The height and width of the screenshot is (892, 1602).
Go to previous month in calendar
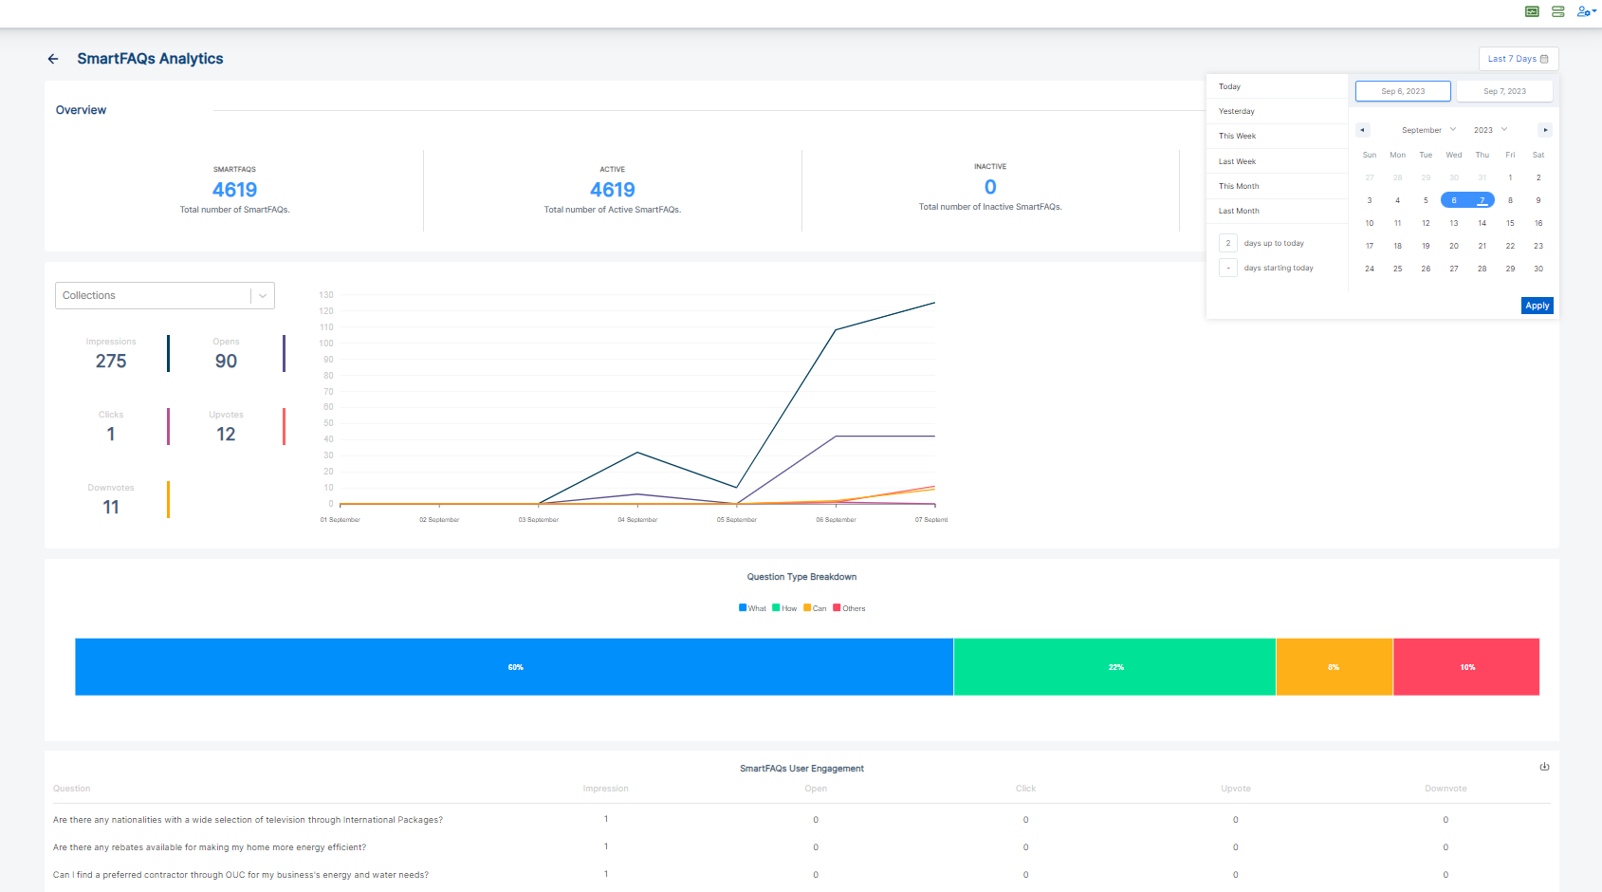click(x=1363, y=130)
